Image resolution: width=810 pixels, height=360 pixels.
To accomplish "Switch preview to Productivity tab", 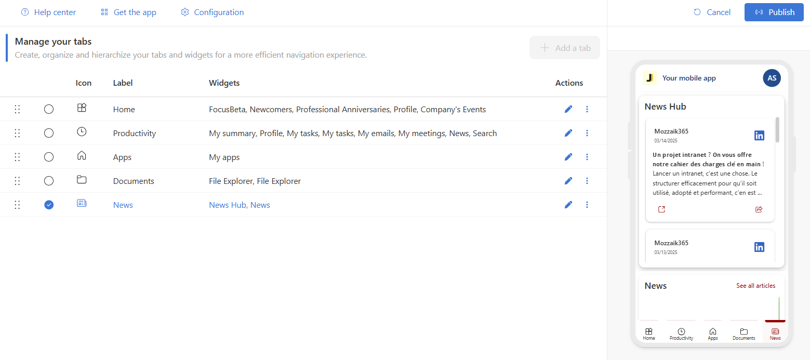I will point(681,334).
